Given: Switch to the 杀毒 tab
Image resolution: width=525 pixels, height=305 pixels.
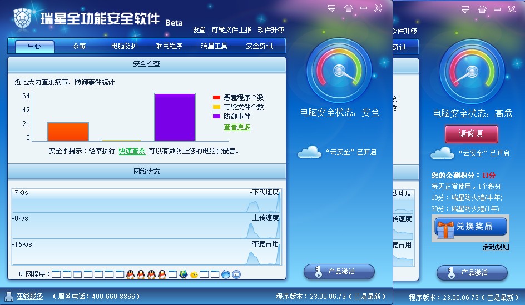Looking at the screenshot, I should coord(80,46).
